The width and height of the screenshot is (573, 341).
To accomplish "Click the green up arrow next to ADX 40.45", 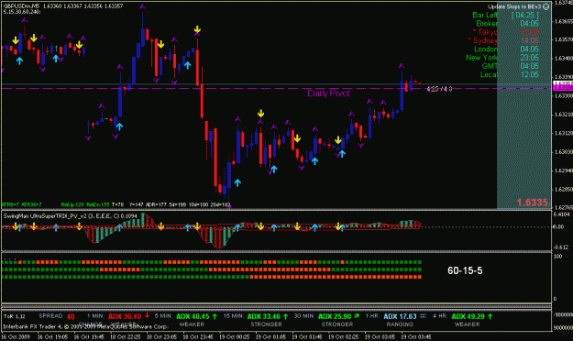I will point(215,316).
